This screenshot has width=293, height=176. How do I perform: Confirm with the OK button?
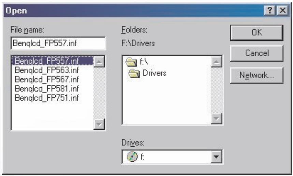[x=257, y=33]
